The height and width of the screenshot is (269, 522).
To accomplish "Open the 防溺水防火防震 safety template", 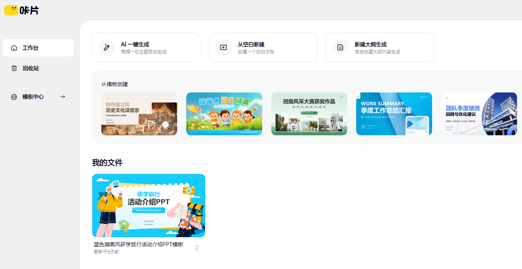I will tap(224, 114).
